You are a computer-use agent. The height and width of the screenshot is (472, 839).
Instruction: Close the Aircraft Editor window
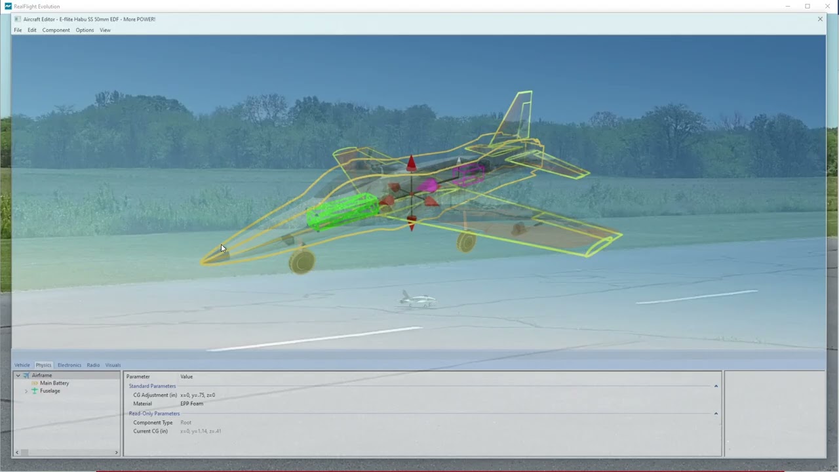tap(820, 19)
